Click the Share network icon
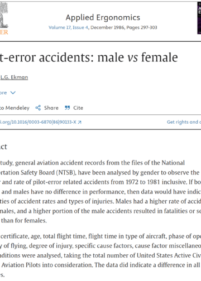Screen dimensions: 201x281 (38, 108)
